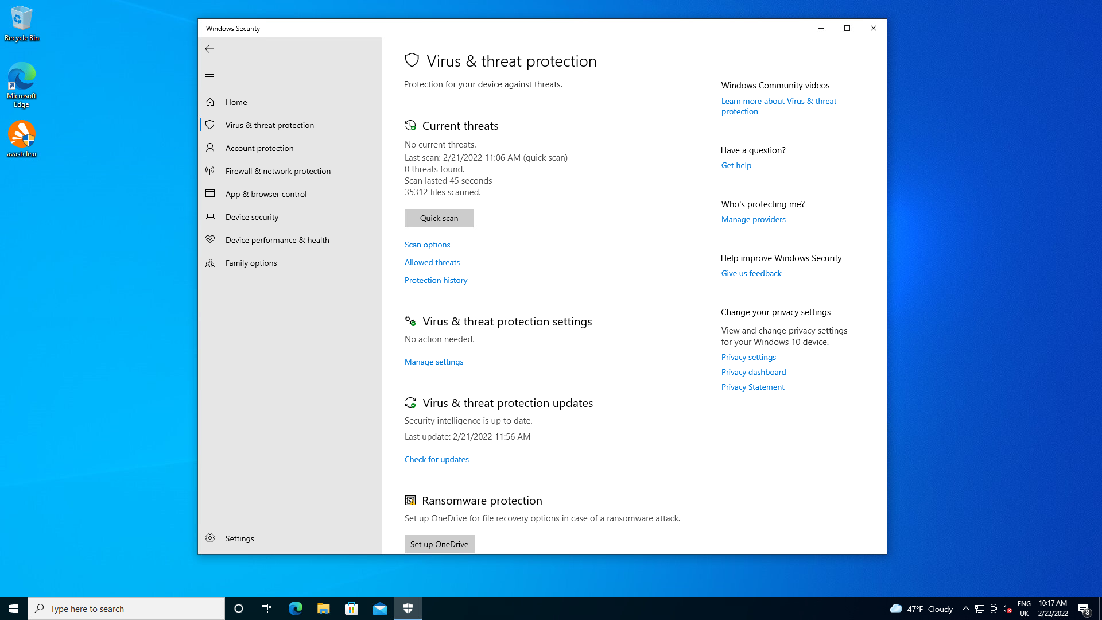Open the notification center icon
This screenshot has width=1102, height=620.
pos(1084,609)
